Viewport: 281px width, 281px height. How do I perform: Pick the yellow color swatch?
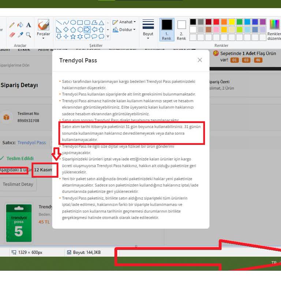coord(232,22)
